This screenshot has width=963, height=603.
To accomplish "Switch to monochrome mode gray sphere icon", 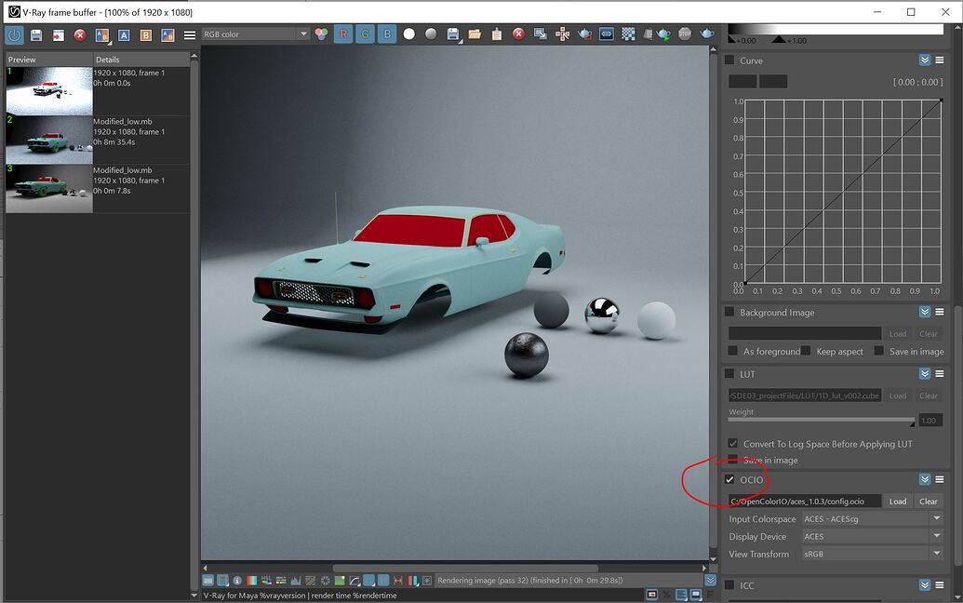I will (431, 34).
